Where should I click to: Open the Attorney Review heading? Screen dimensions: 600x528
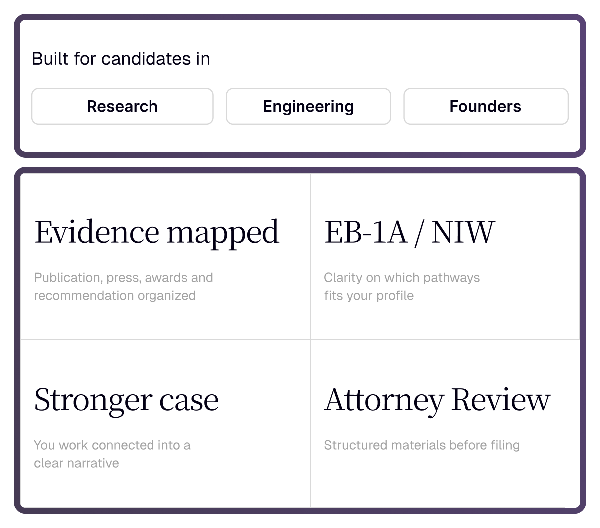pos(437,400)
